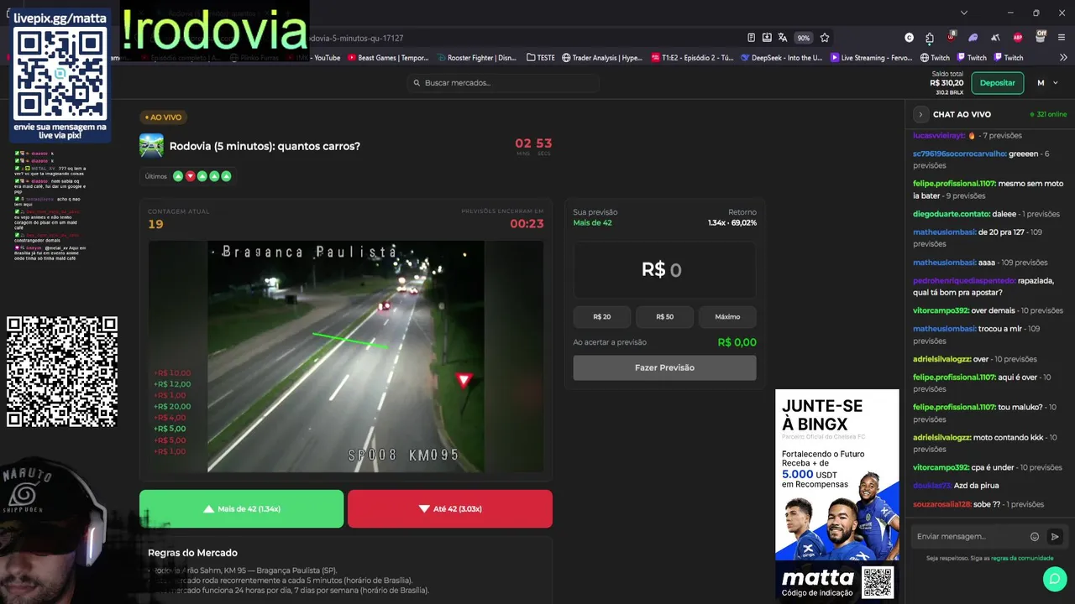1075x604 pixels.
Task: Toggle reader view in the address bar
Action: 751,38
